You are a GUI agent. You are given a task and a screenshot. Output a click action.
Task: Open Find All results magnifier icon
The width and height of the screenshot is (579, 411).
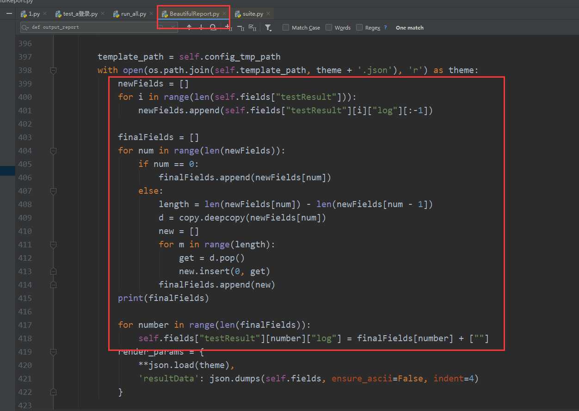[213, 27]
